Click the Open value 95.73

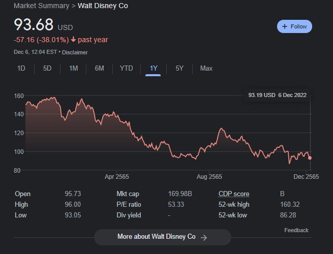coord(73,194)
